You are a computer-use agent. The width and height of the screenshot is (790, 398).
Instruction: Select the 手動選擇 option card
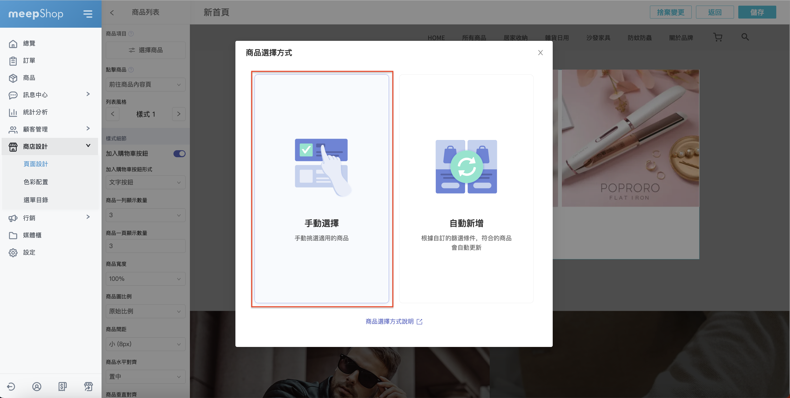[x=321, y=189]
